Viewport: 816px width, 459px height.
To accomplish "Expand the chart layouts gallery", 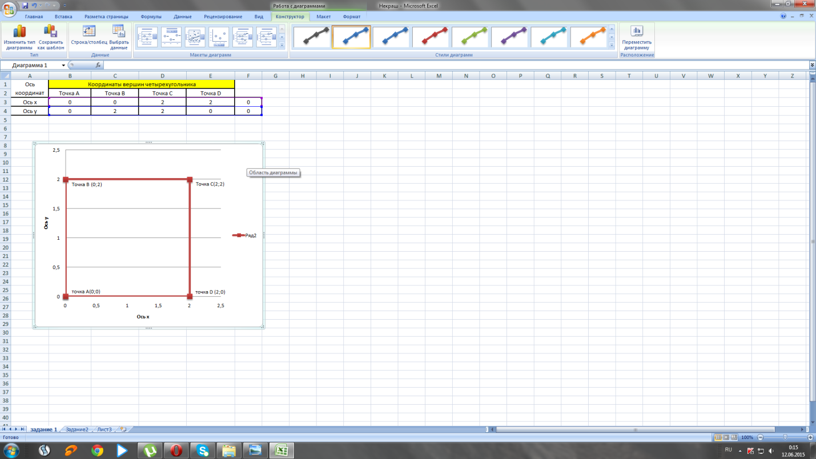I will (282, 45).
